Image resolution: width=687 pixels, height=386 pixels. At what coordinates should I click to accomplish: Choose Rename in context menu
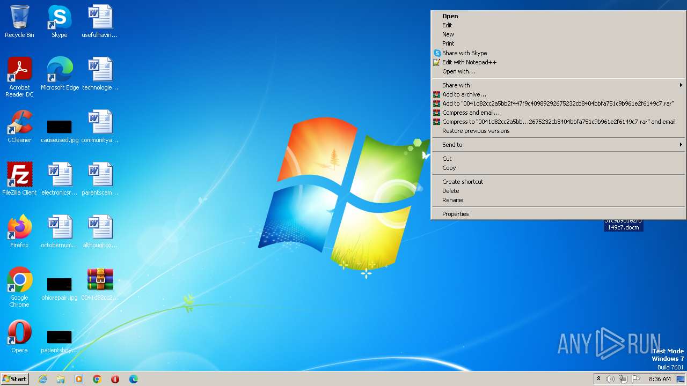(x=558, y=200)
